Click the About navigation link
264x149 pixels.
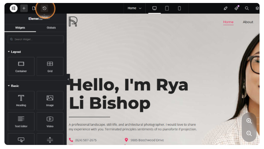coord(248,22)
